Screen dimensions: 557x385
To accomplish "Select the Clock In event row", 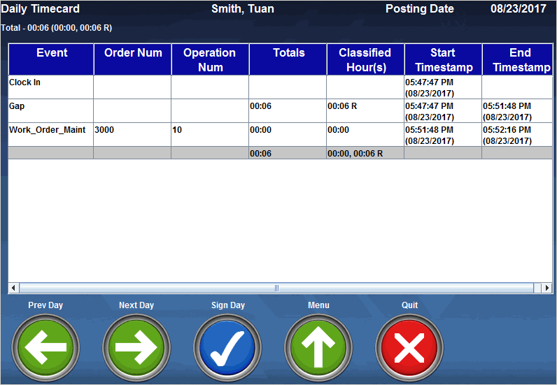I will click(x=51, y=87).
